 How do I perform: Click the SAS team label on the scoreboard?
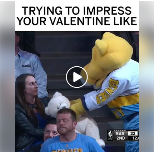[120, 134]
